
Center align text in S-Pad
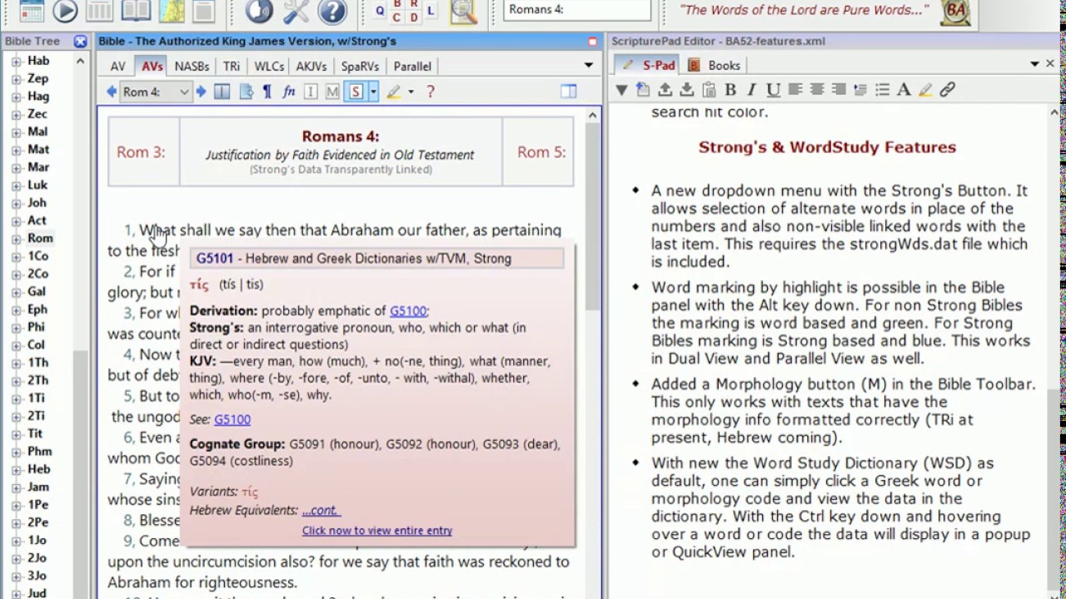817,90
